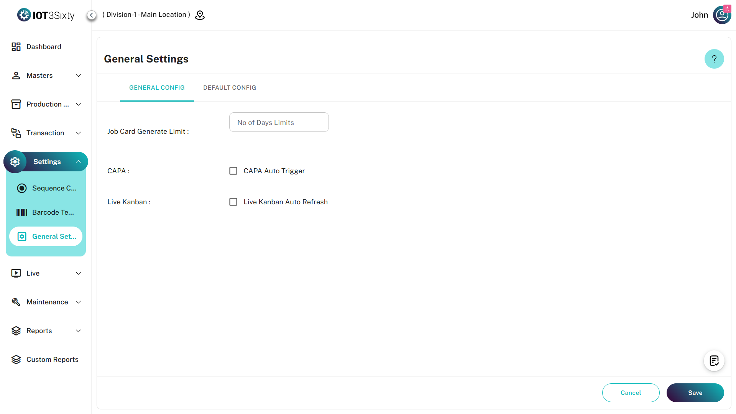Collapse the Settings menu section

coord(78,162)
